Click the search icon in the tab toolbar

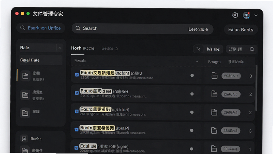pyautogui.click(x=252, y=49)
